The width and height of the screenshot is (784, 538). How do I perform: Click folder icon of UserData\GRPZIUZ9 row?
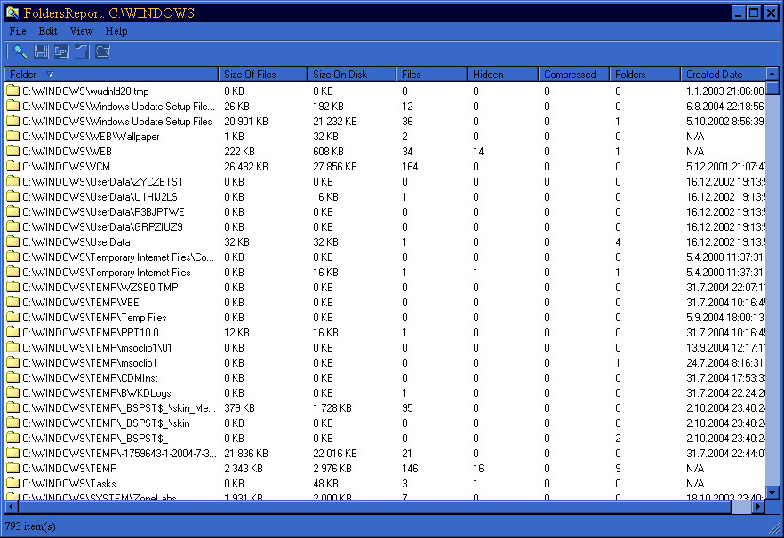13,226
